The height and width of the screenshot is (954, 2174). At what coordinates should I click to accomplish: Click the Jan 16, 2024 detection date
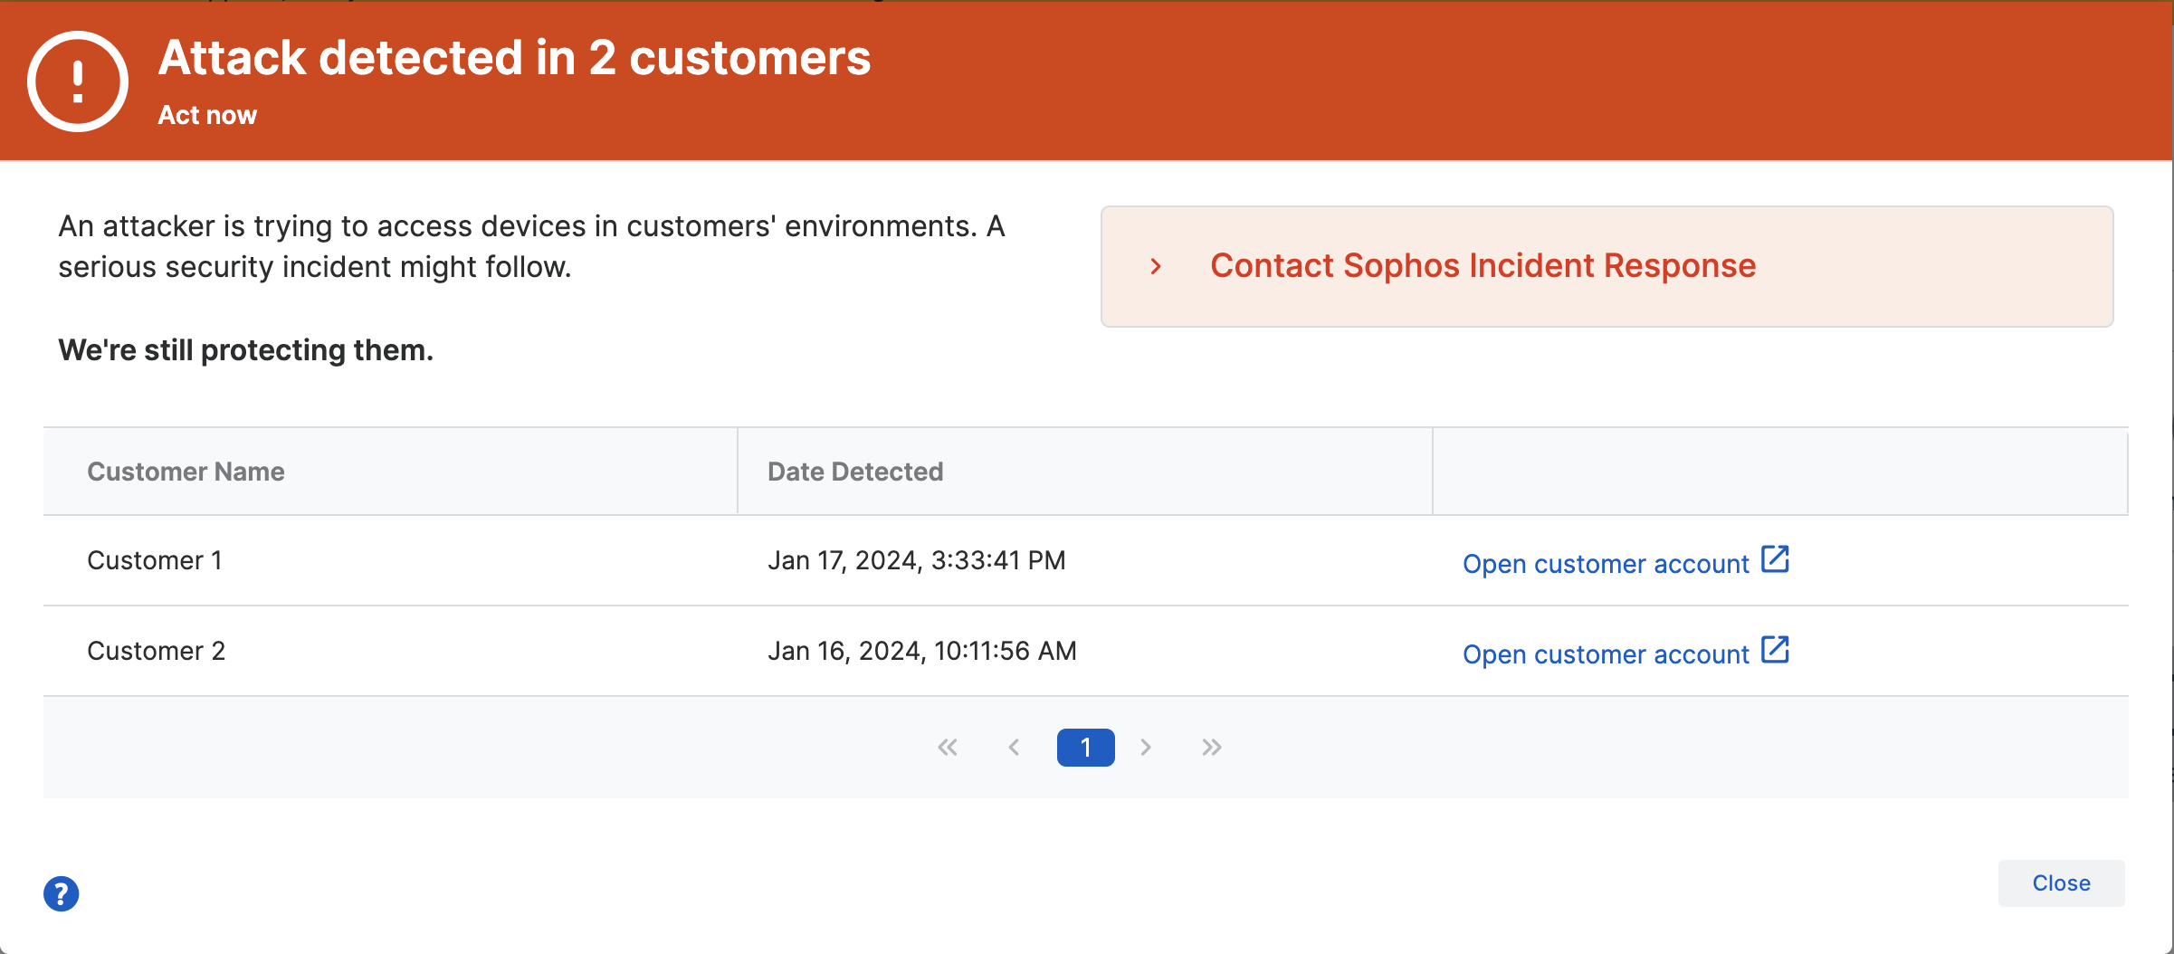coord(921,652)
